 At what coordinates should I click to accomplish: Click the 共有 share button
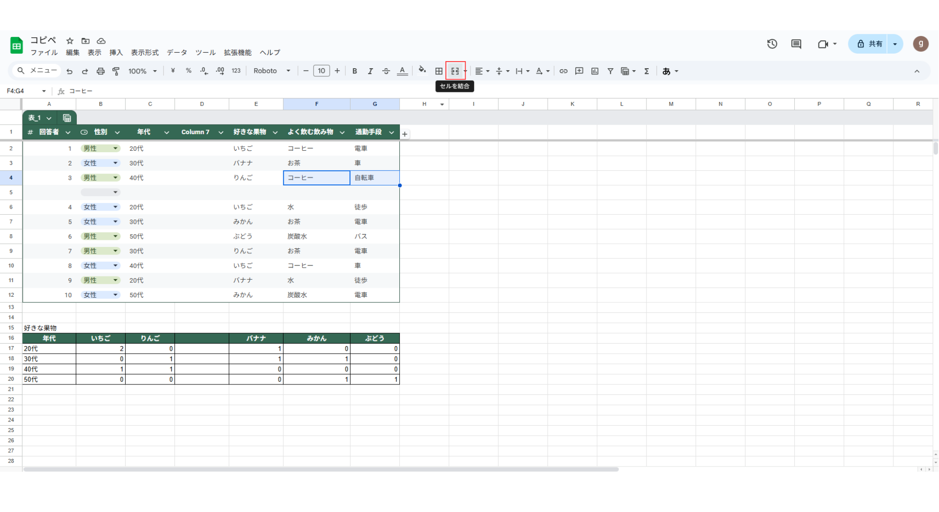click(x=869, y=44)
